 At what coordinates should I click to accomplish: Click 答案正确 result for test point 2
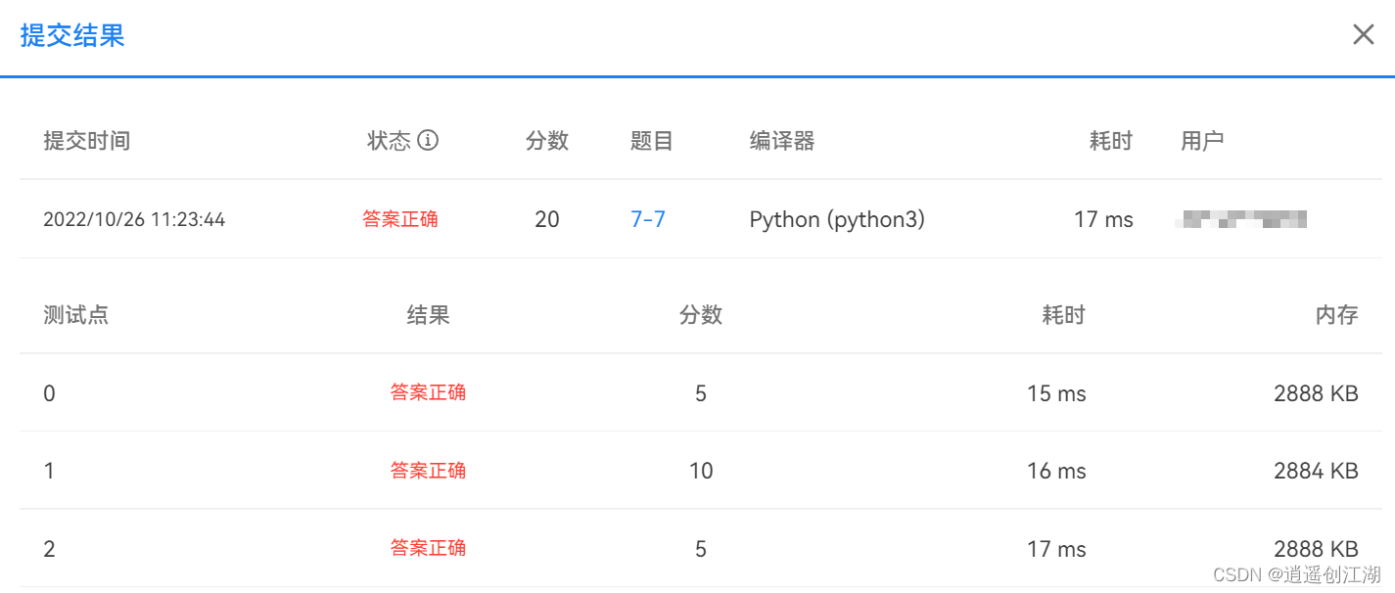coord(428,548)
